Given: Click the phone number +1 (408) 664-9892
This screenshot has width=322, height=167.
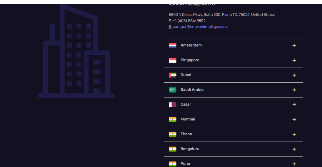Looking at the screenshot, I should point(189,21).
